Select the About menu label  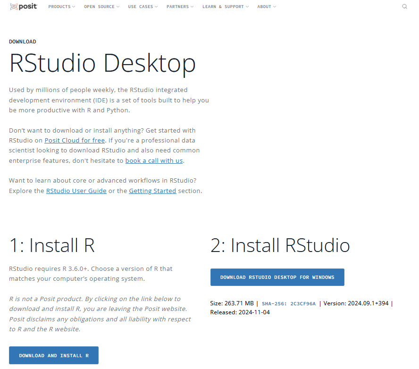tap(264, 7)
